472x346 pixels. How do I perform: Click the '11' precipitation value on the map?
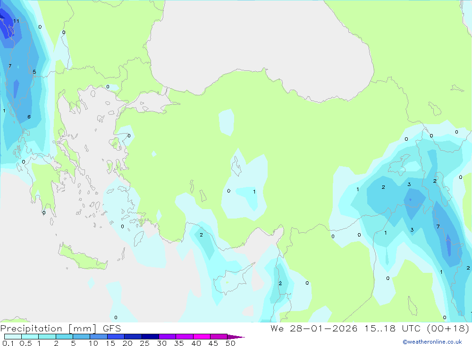(16, 21)
